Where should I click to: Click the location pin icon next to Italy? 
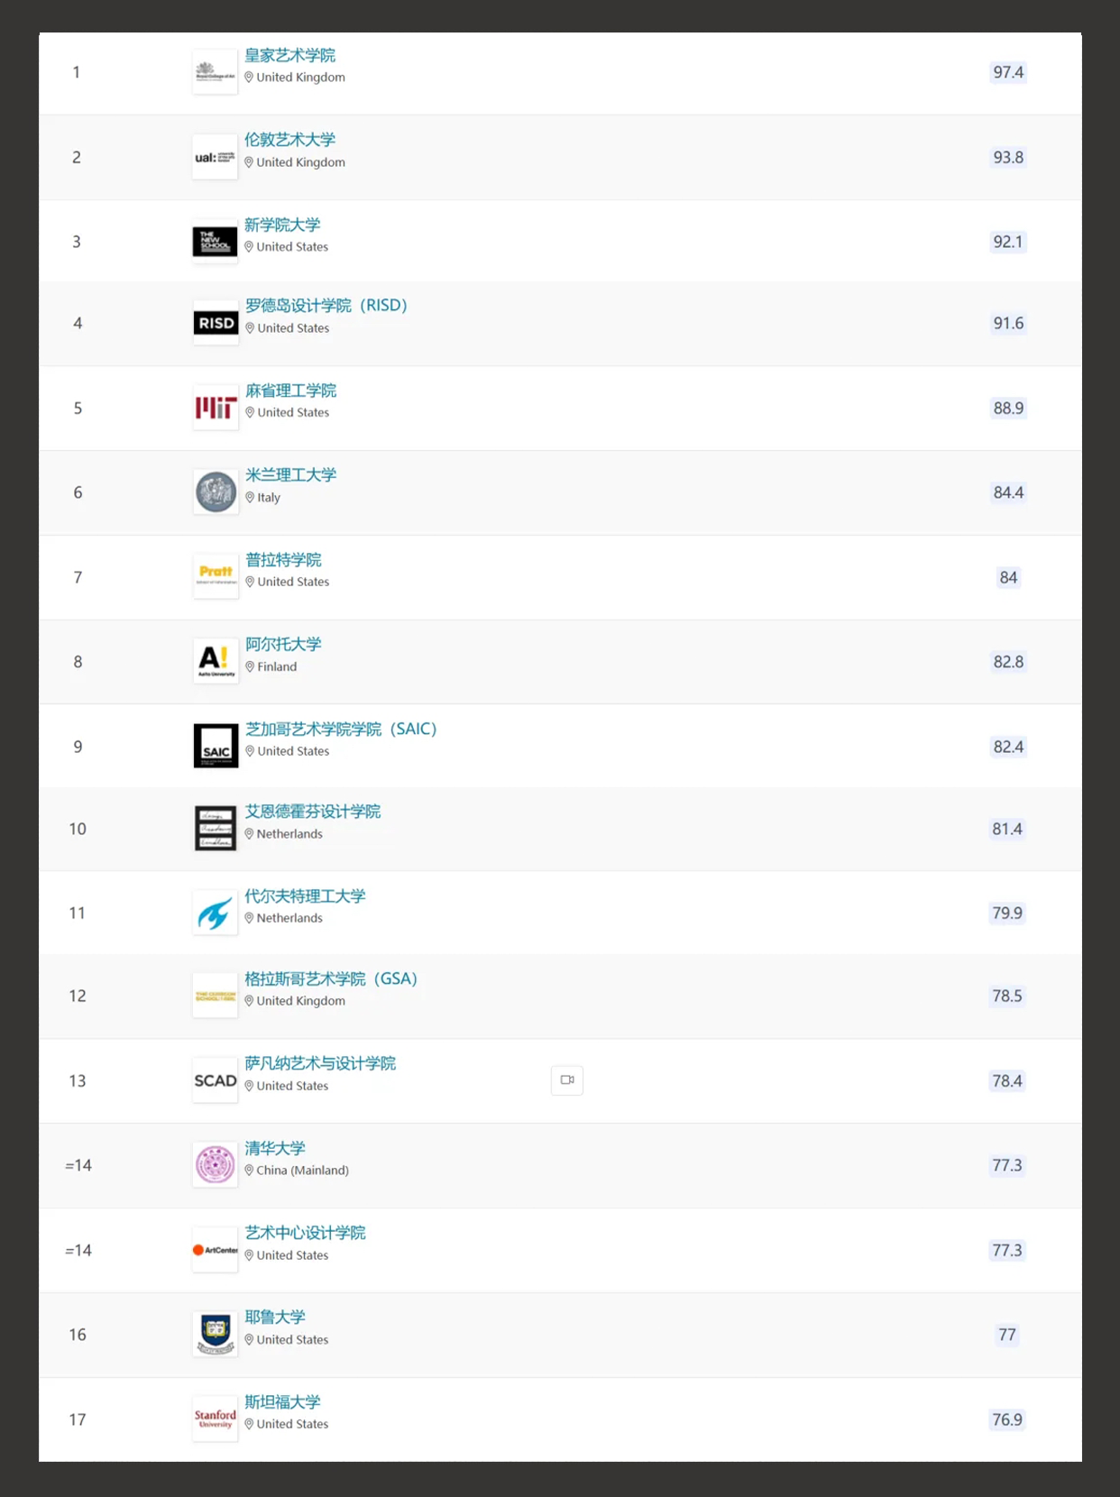click(x=250, y=498)
